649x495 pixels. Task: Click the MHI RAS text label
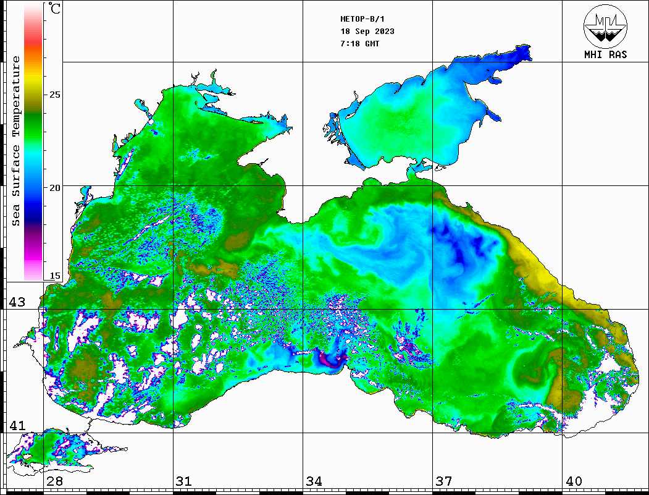coord(605,55)
